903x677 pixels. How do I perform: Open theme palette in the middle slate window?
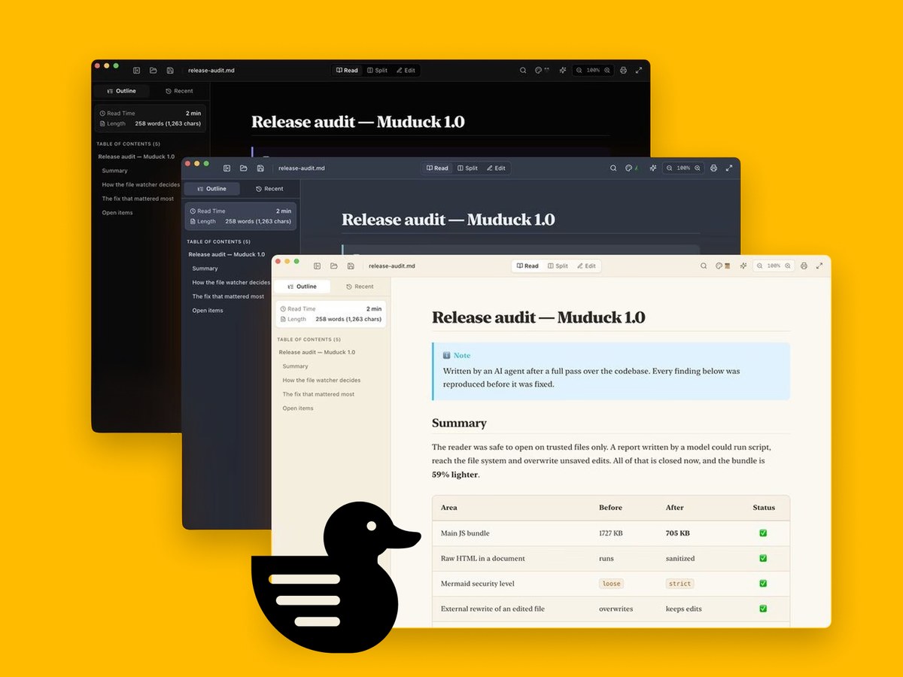pos(632,168)
